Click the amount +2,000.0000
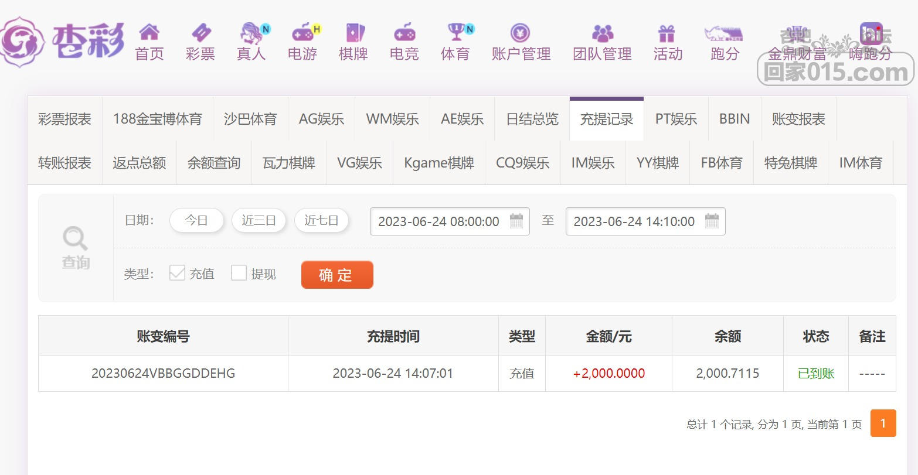The height and width of the screenshot is (475, 918). 608,373
